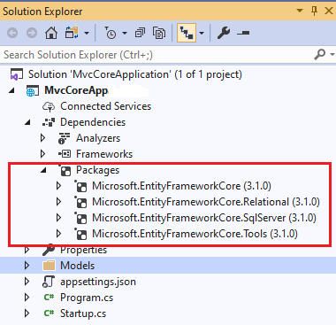Select Frameworks in the tree
Viewport: 336px width, 325px height.
click(104, 154)
